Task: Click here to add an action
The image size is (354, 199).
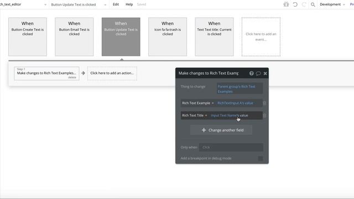Action: click(x=112, y=73)
